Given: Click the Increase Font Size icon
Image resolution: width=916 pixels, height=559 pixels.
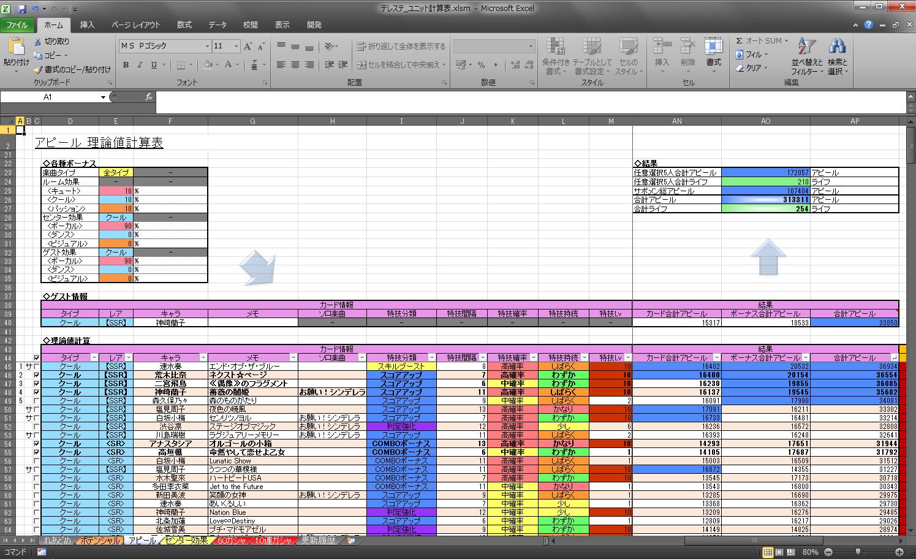Looking at the screenshot, I should pyautogui.click(x=248, y=47).
